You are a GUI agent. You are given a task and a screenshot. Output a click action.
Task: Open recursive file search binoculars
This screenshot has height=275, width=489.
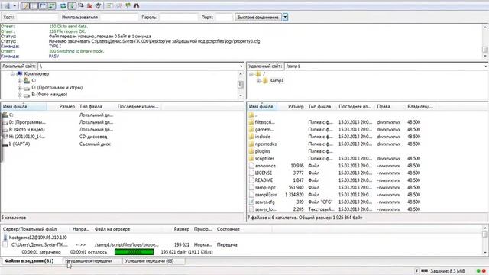[136, 5]
